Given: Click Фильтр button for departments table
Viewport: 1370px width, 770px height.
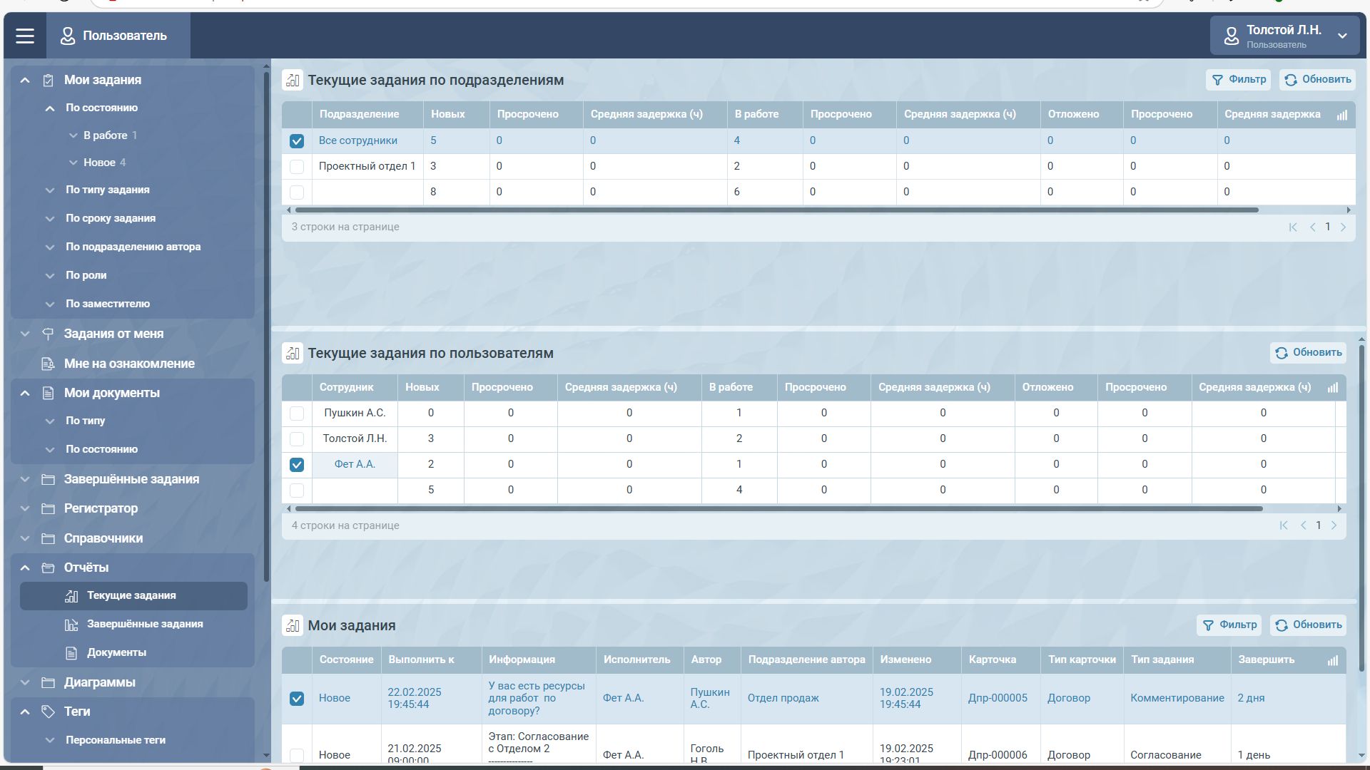Looking at the screenshot, I should point(1239,80).
